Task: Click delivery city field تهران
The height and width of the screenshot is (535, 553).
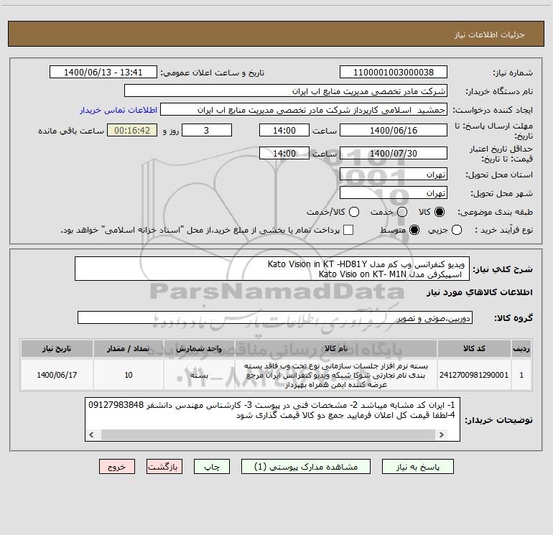Action: pos(394,193)
